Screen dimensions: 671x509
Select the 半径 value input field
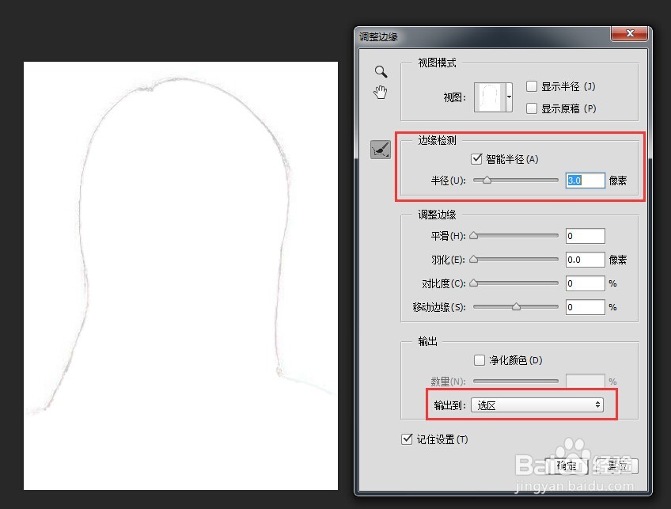(x=584, y=180)
